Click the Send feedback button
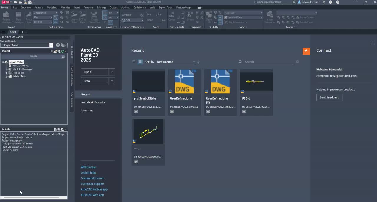This screenshot has height=202, width=377. coord(329,97)
